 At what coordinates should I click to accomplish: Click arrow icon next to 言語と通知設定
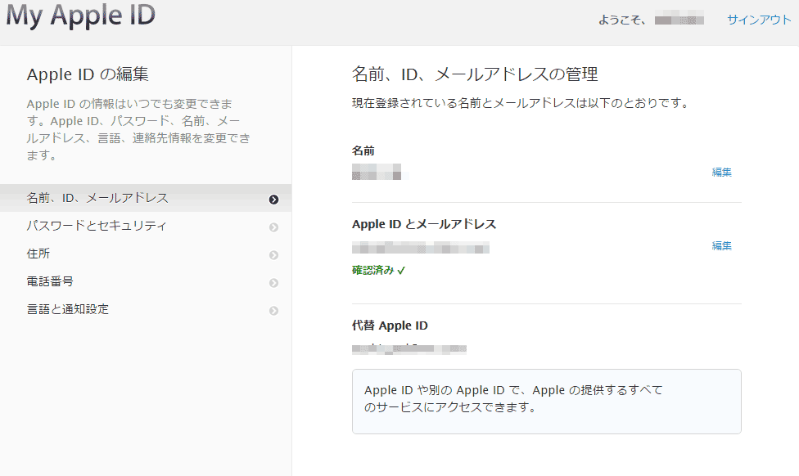(x=273, y=311)
